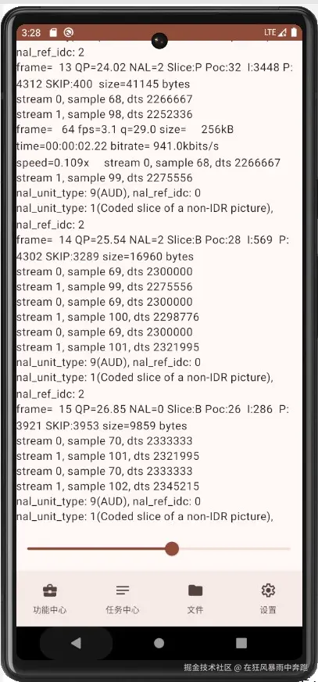Open the 设置 gear icon
This screenshot has height=682, width=318.
[268, 590]
